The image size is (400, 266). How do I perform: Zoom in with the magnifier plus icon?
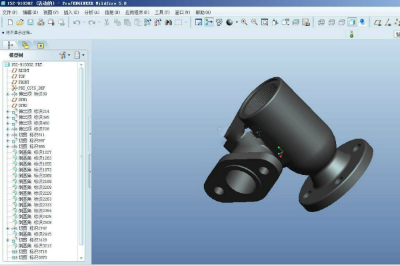click(244, 23)
